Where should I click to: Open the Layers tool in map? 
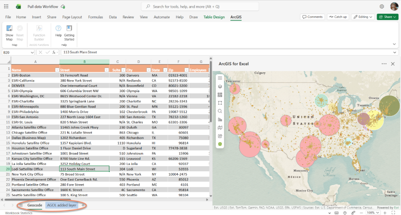[x=220, y=87]
